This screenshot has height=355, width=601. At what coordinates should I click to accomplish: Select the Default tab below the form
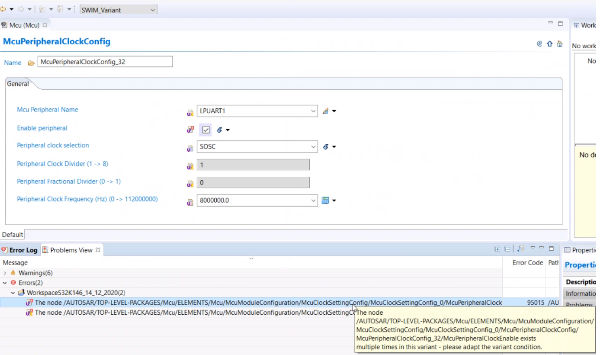(12, 234)
